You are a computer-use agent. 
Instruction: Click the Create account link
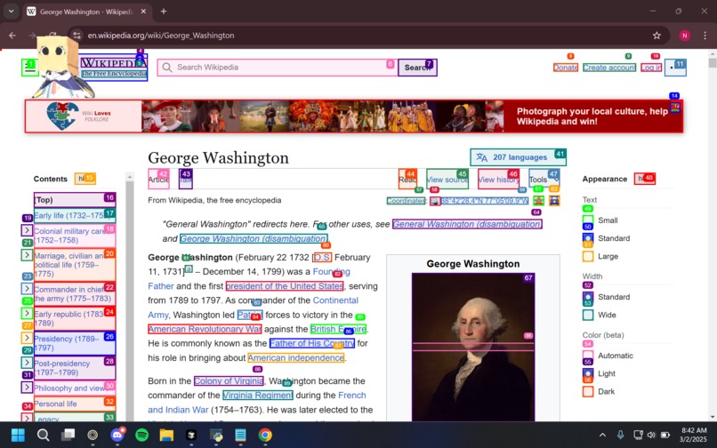[x=609, y=68]
